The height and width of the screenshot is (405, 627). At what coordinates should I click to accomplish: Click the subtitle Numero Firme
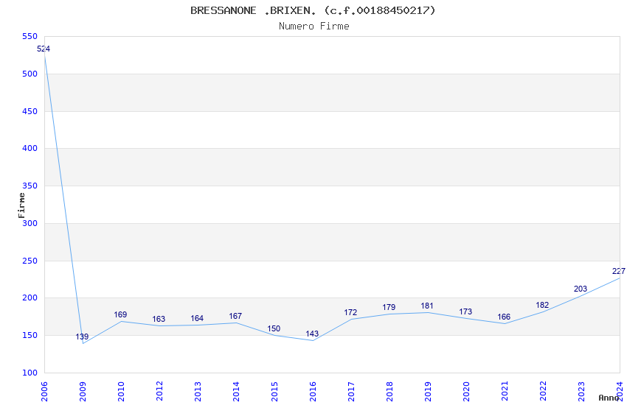click(314, 27)
